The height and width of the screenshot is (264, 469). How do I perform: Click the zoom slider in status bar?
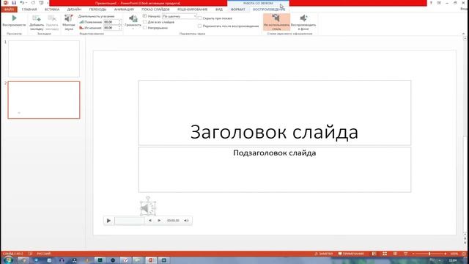[429, 254]
